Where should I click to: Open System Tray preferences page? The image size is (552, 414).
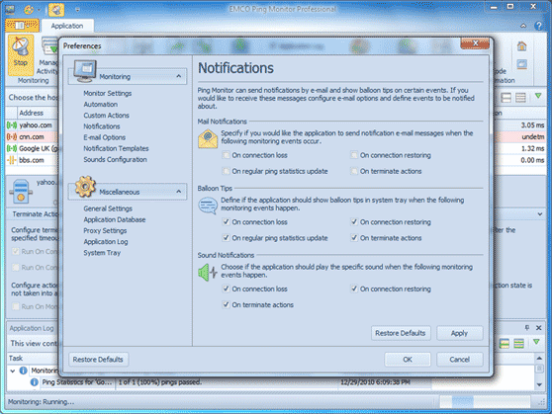click(x=102, y=253)
